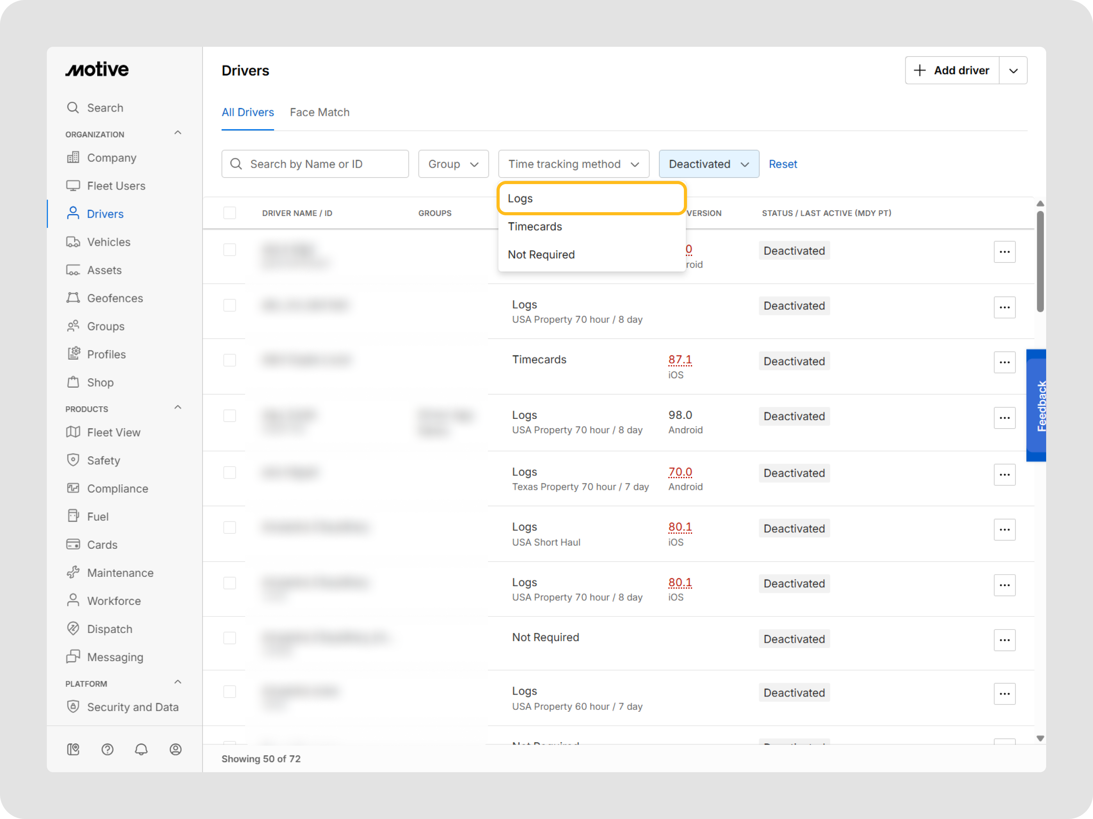Choose Timecards from the tracking method menu
Image resolution: width=1093 pixels, height=819 pixels.
(x=535, y=227)
